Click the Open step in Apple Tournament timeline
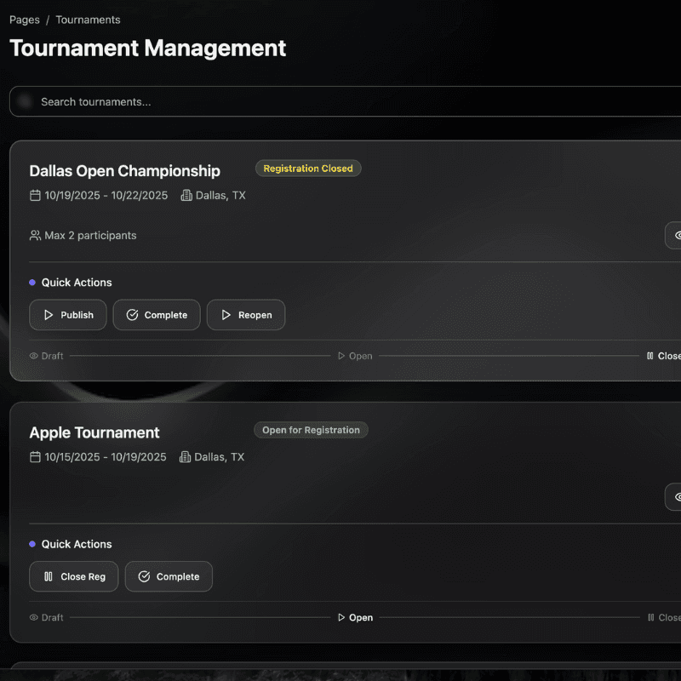This screenshot has height=681, width=681. tap(355, 618)
